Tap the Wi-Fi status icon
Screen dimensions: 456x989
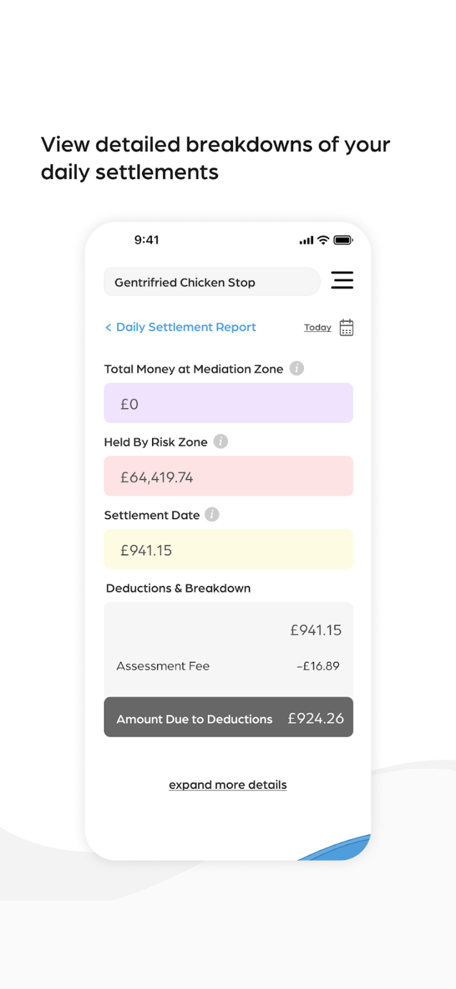tap(323, 240)
